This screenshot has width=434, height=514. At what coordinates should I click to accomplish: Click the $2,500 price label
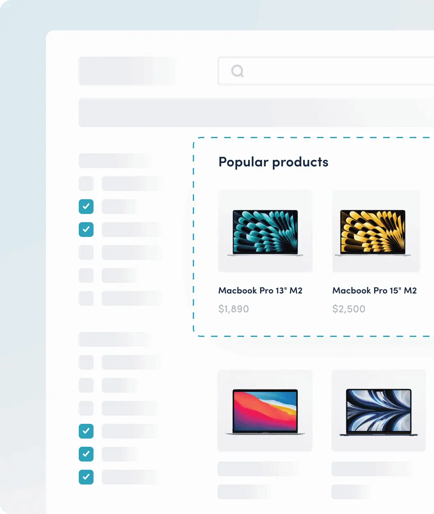(349, 309)
